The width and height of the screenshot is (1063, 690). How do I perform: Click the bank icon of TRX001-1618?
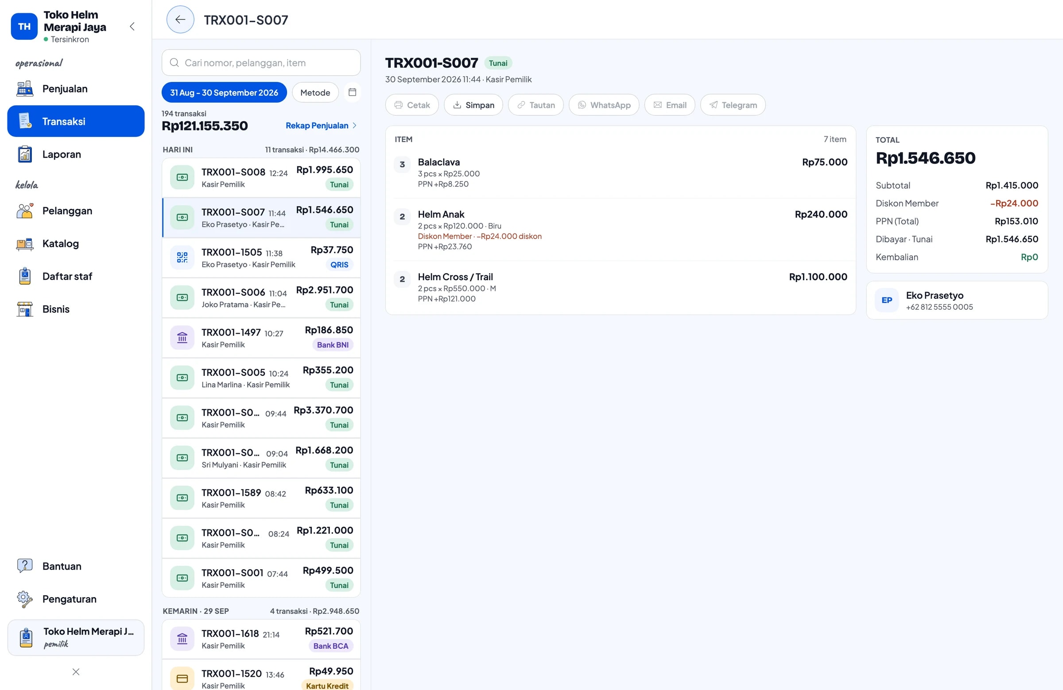coord(182,639)
